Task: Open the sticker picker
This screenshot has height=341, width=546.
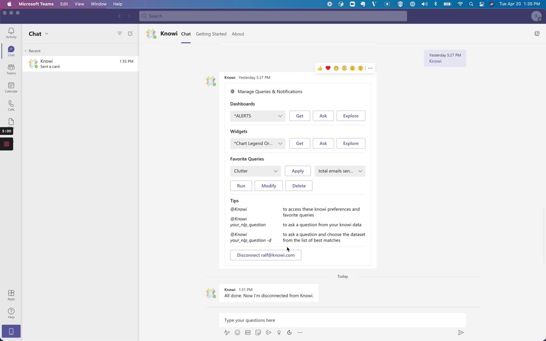Action: (x=258, y=332)
